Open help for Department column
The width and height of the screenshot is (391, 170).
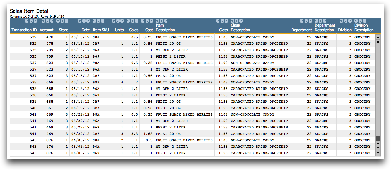click(x=310, y=21)
